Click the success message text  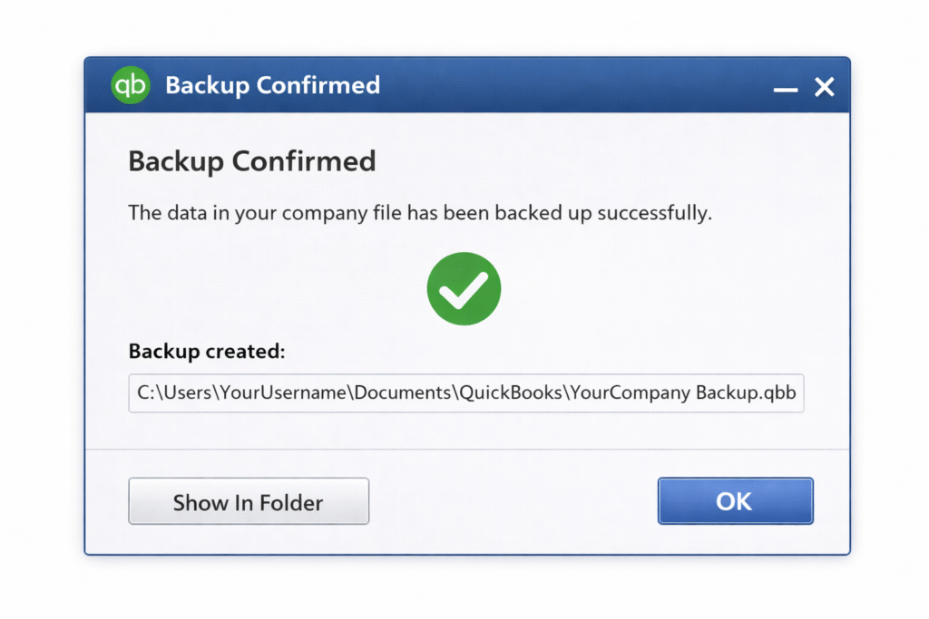point(420,213)
